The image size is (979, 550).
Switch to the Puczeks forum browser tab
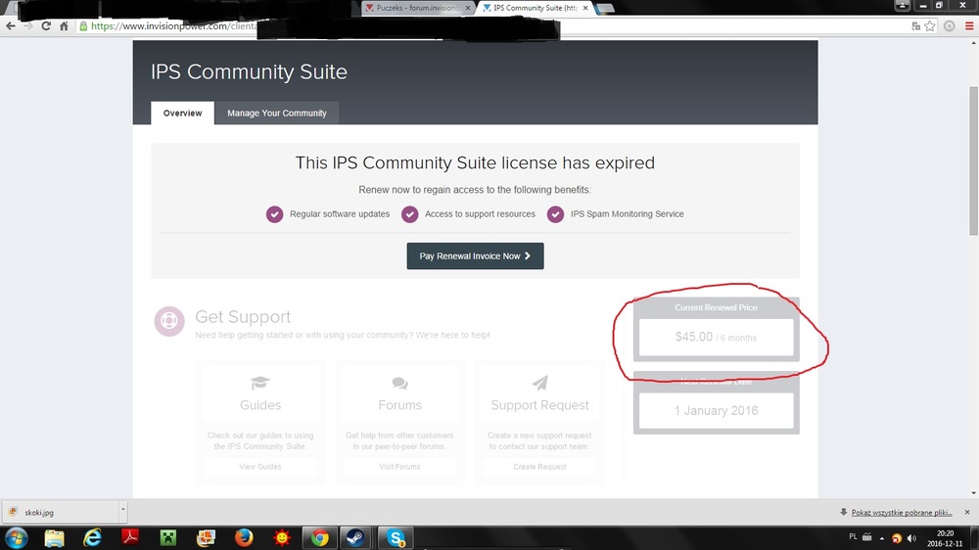tap(416, 8)
